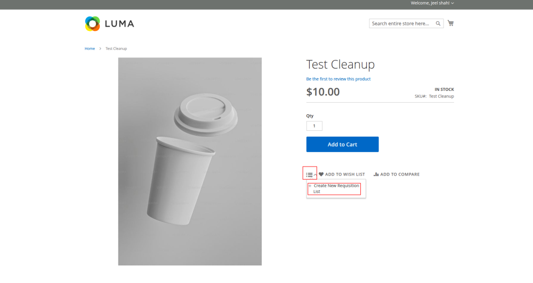533x283 pixels.
Task: Focus the Qty input field
Action: click(x=314, y=126)
